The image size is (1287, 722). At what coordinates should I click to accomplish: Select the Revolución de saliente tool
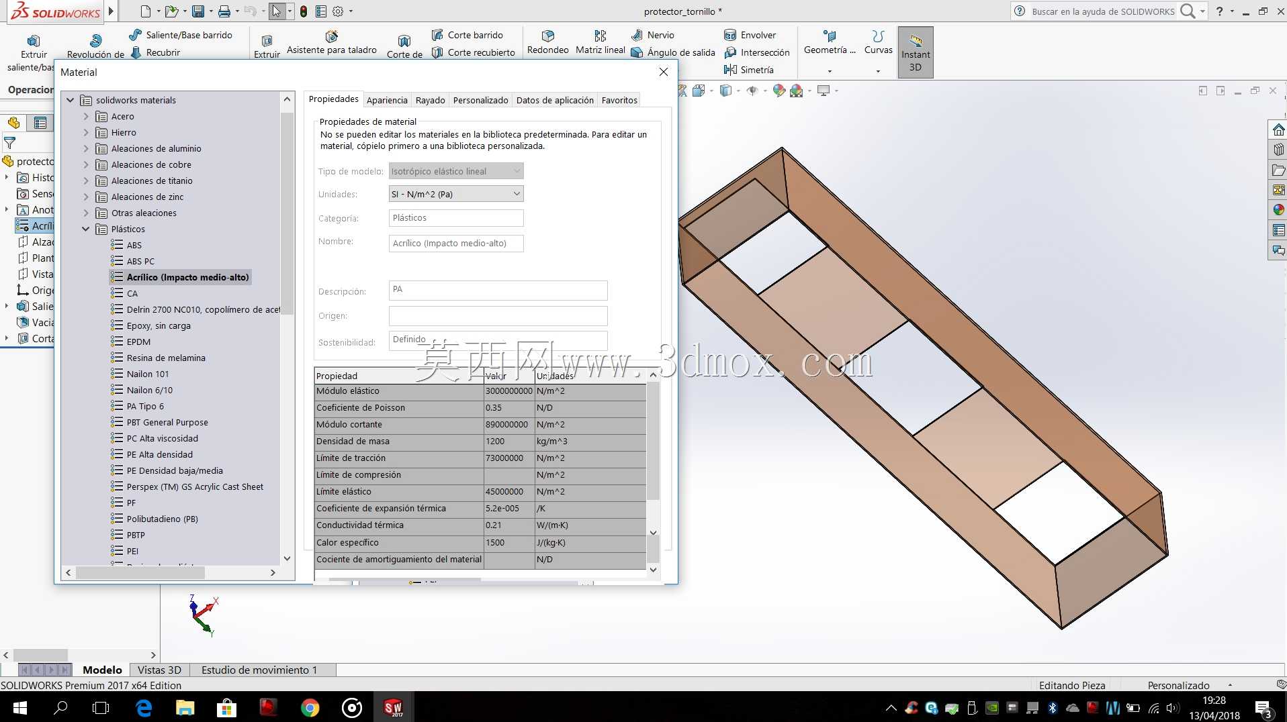[x=95, y=47]
